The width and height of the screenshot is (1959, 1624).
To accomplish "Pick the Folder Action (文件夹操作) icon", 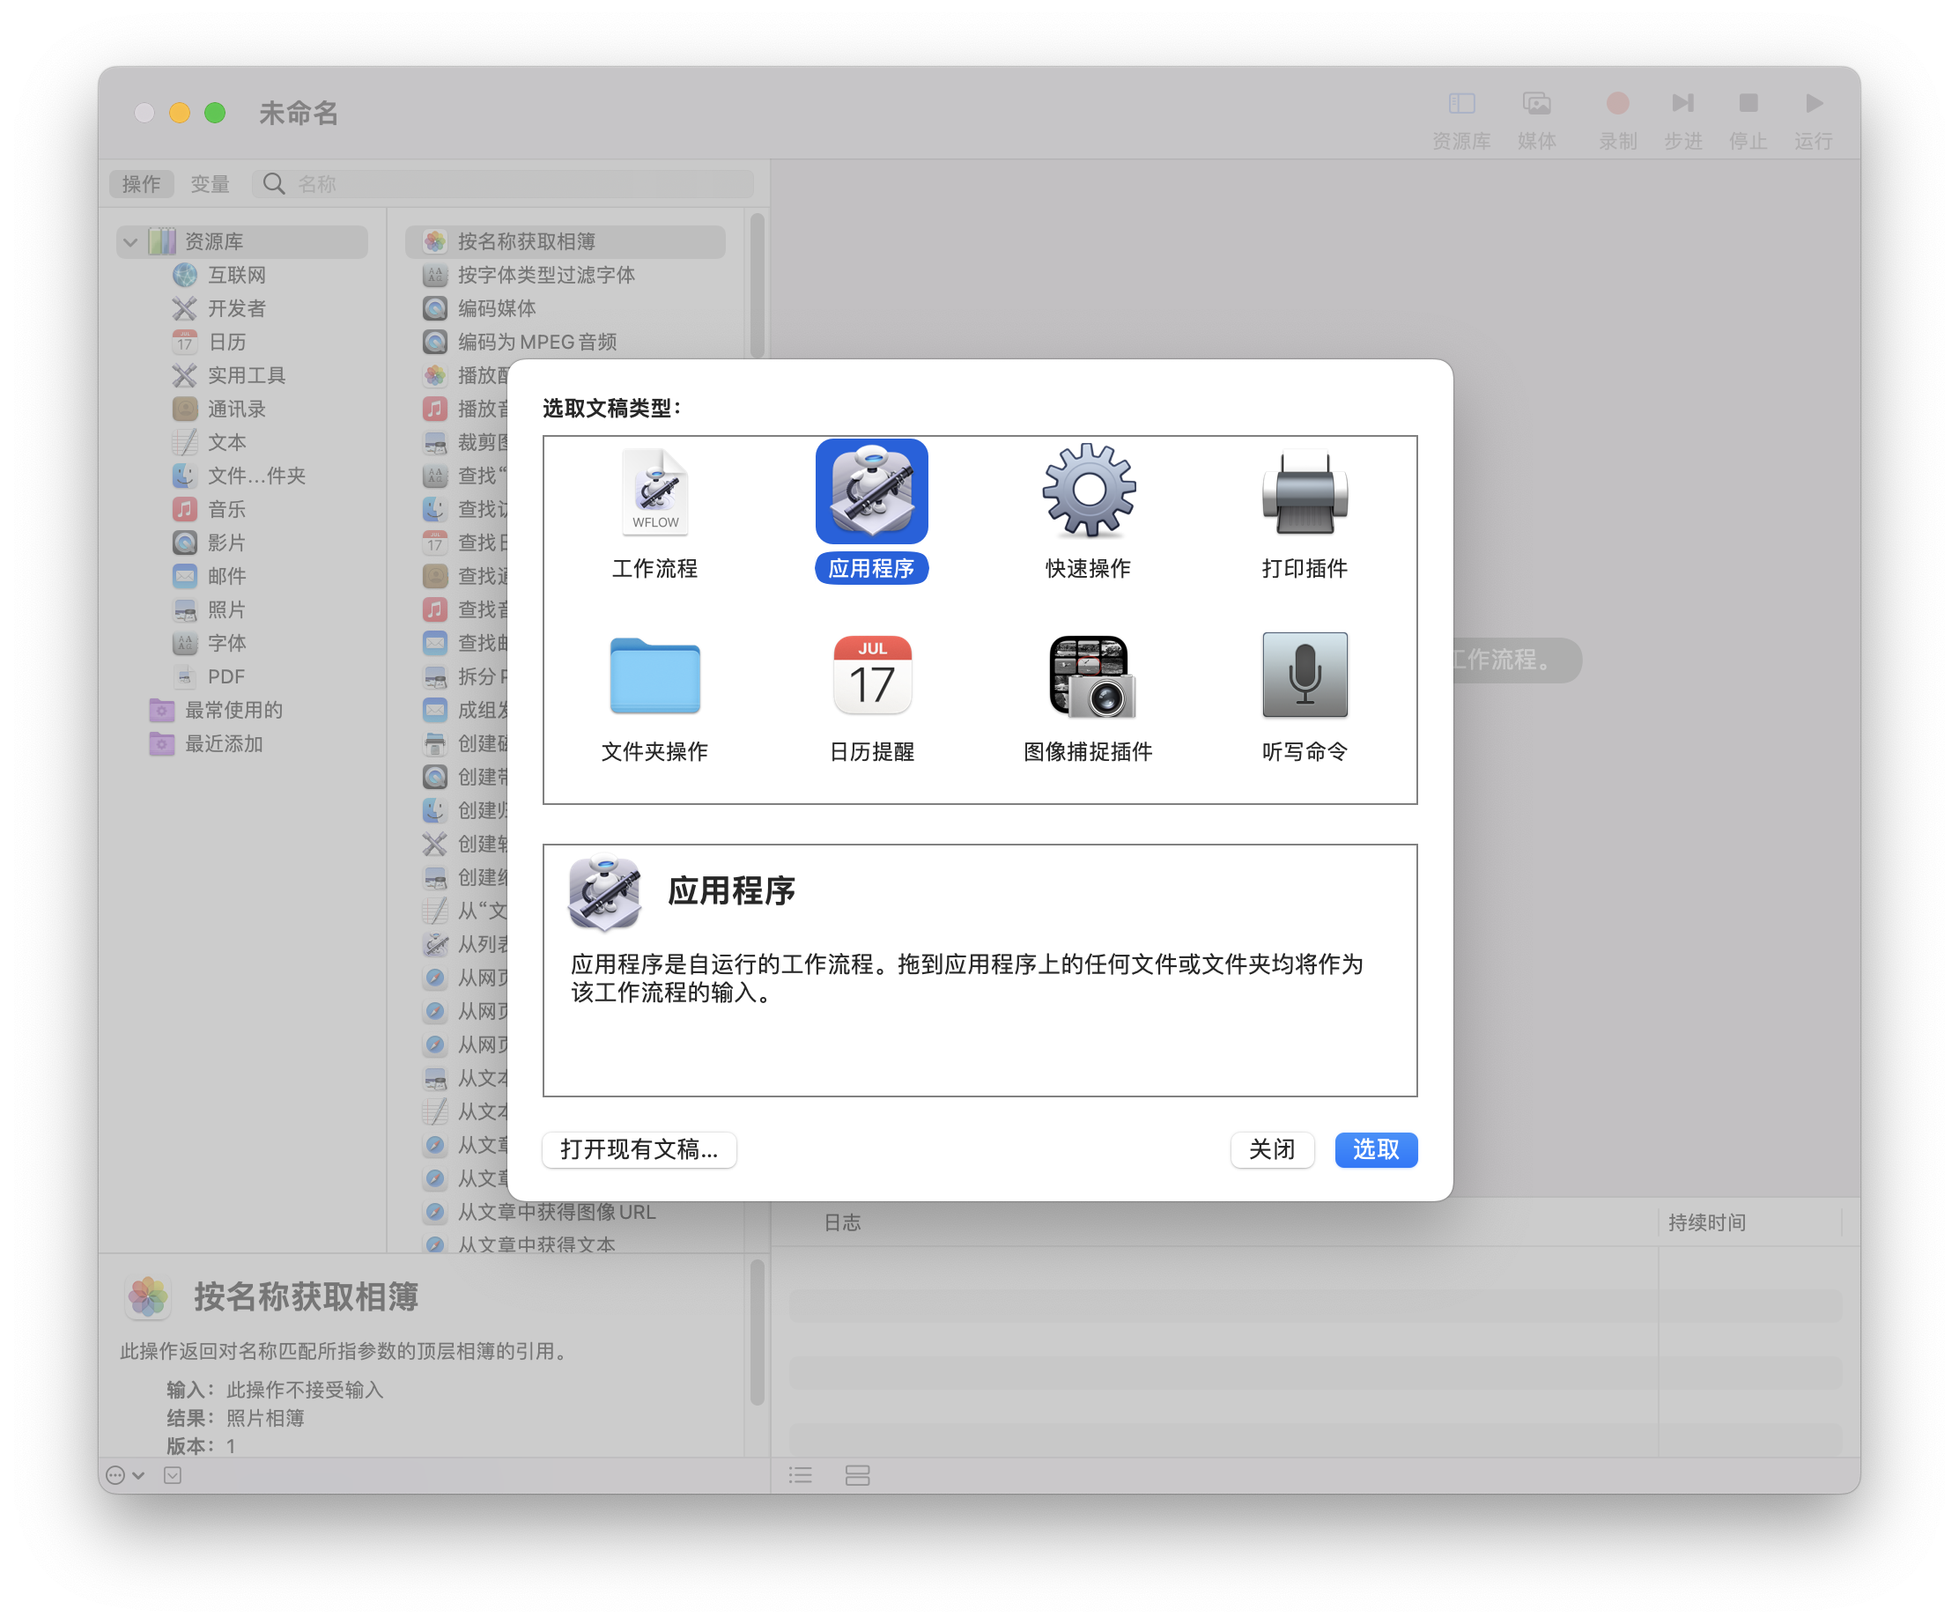I will coord(654,676).
